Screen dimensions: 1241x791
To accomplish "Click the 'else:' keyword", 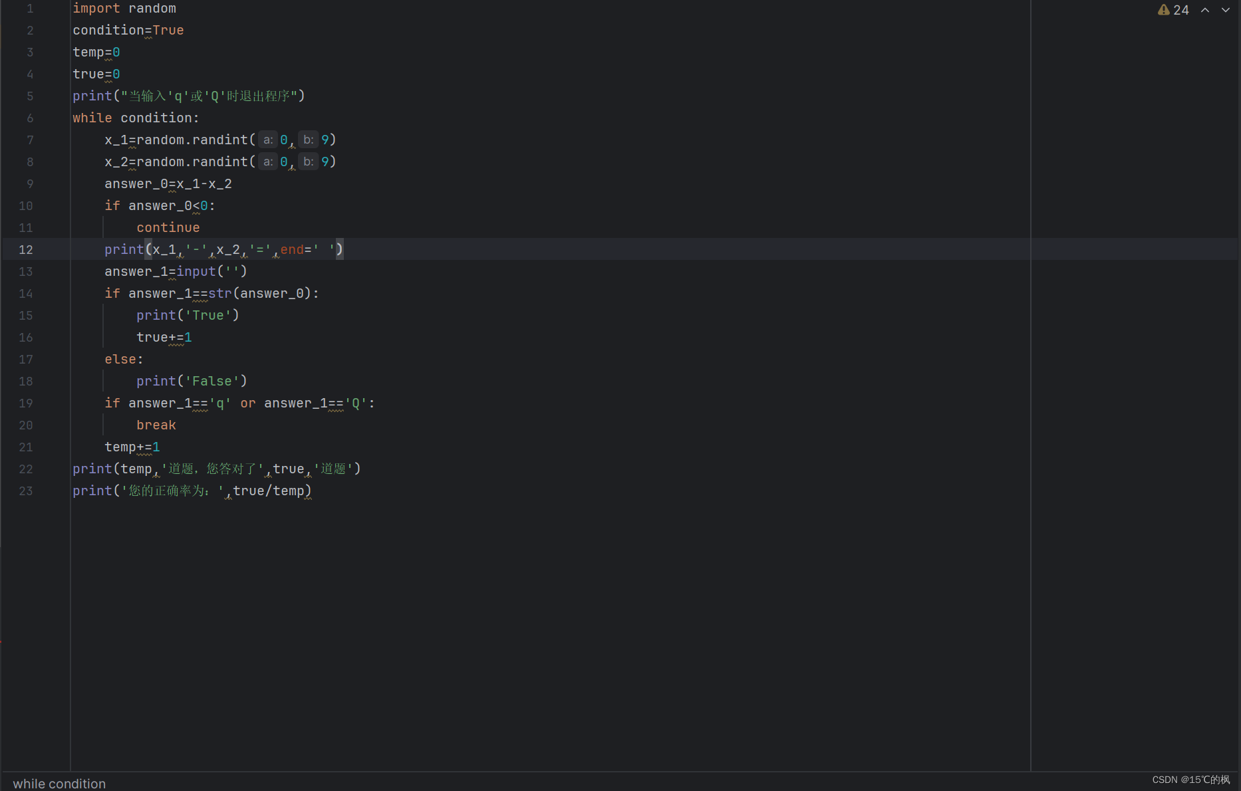I will point(124,359).
